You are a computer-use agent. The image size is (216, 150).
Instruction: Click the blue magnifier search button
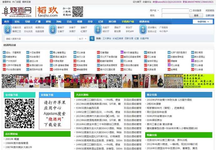92,38
